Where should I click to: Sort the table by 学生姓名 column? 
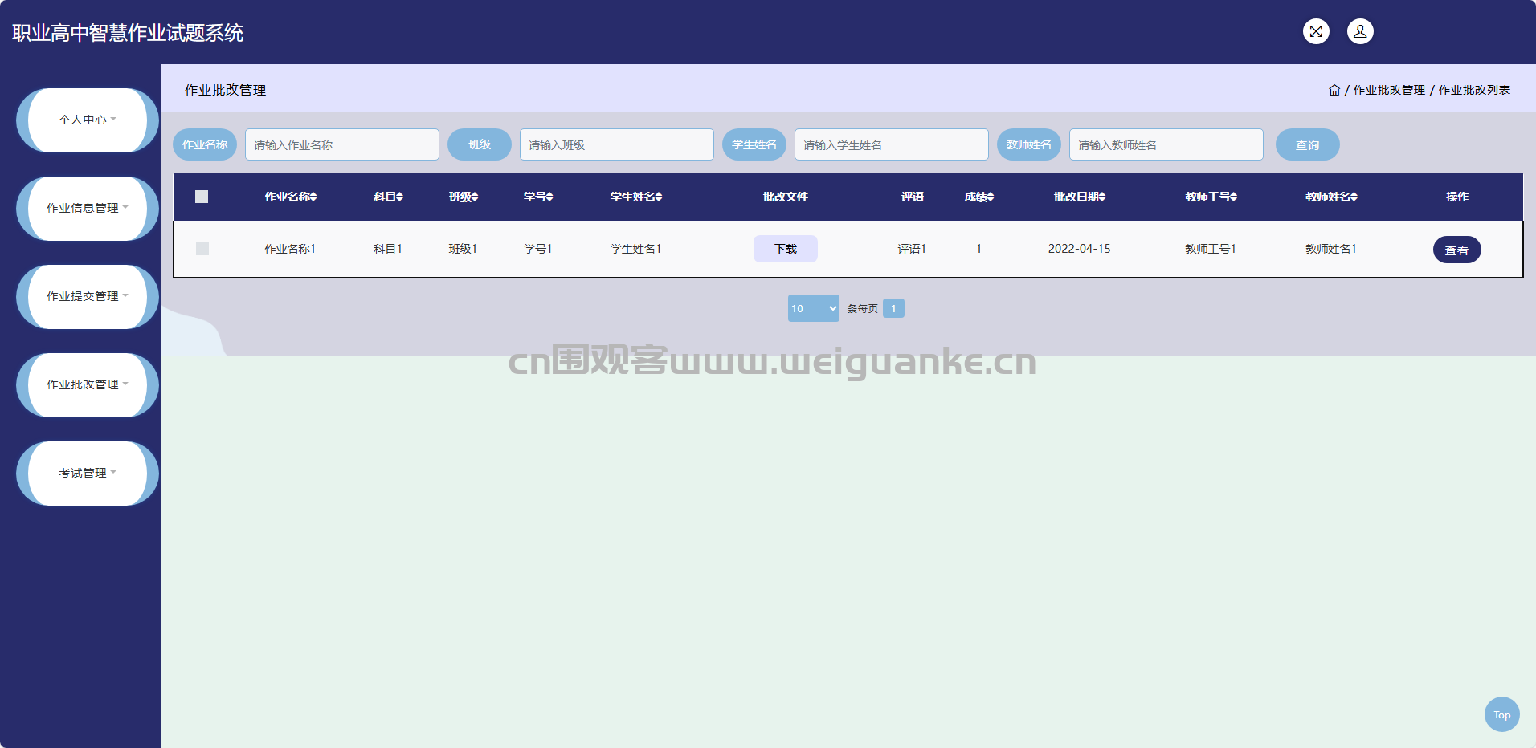coord(636,197)
